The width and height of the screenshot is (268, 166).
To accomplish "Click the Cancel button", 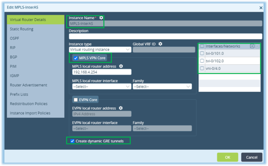I will (x=252, y=157).
